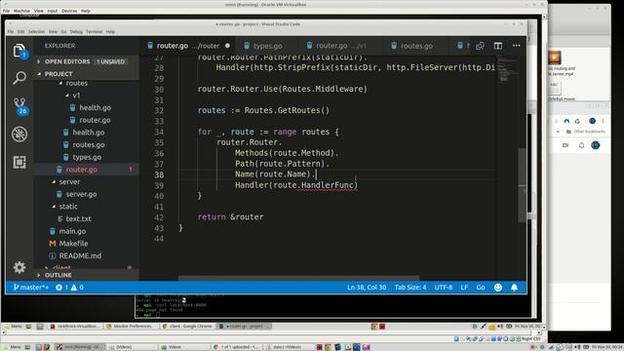624x351 pixels.
Task: Click the LF end-of-line indicator
Action: (x=464, y=288)
